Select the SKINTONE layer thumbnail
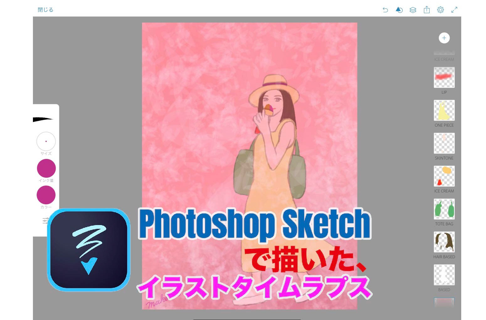The height and width of the screenshot is (320, 486). pos(444,143)
